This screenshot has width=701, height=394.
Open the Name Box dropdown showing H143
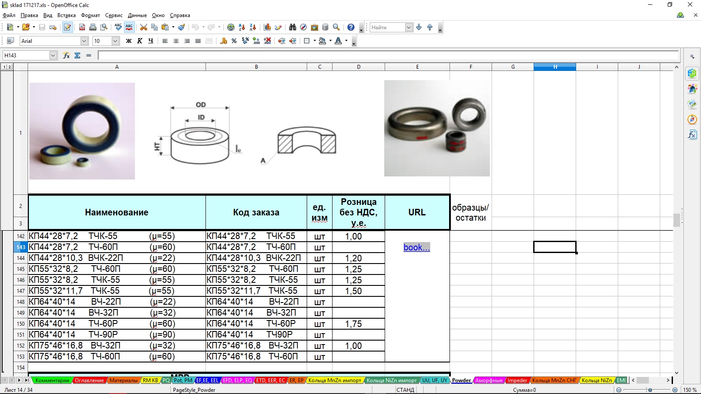click(x=53, y=55)
